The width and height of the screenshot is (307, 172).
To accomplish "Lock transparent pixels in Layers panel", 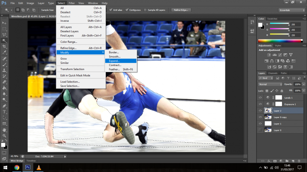I will [267, 91].
